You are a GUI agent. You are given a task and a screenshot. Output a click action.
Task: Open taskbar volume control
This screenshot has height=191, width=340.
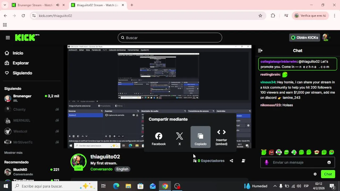pyautogui.click(x=299, y=186)
